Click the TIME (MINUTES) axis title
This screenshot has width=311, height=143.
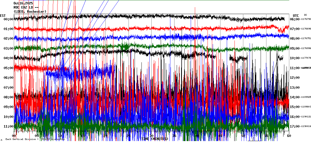pos(155,139)
